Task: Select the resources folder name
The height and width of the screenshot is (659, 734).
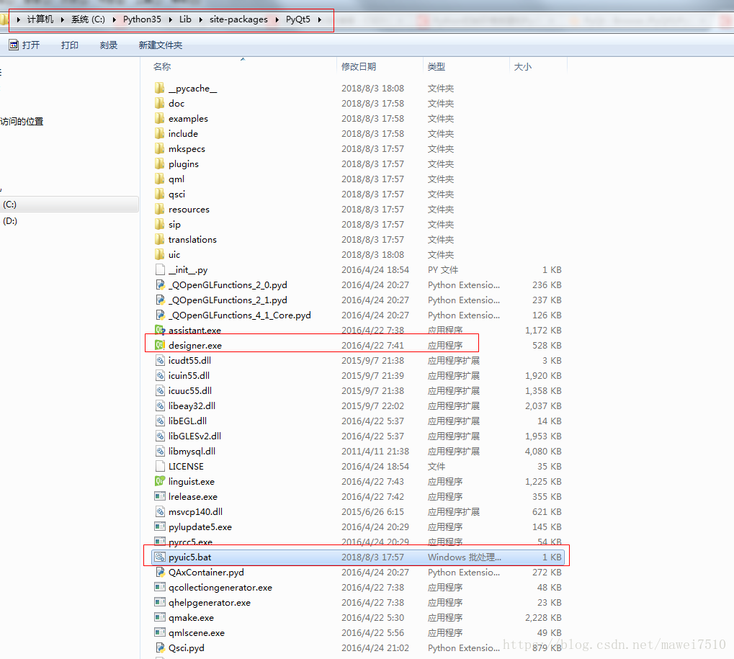Action: [189, 209]
